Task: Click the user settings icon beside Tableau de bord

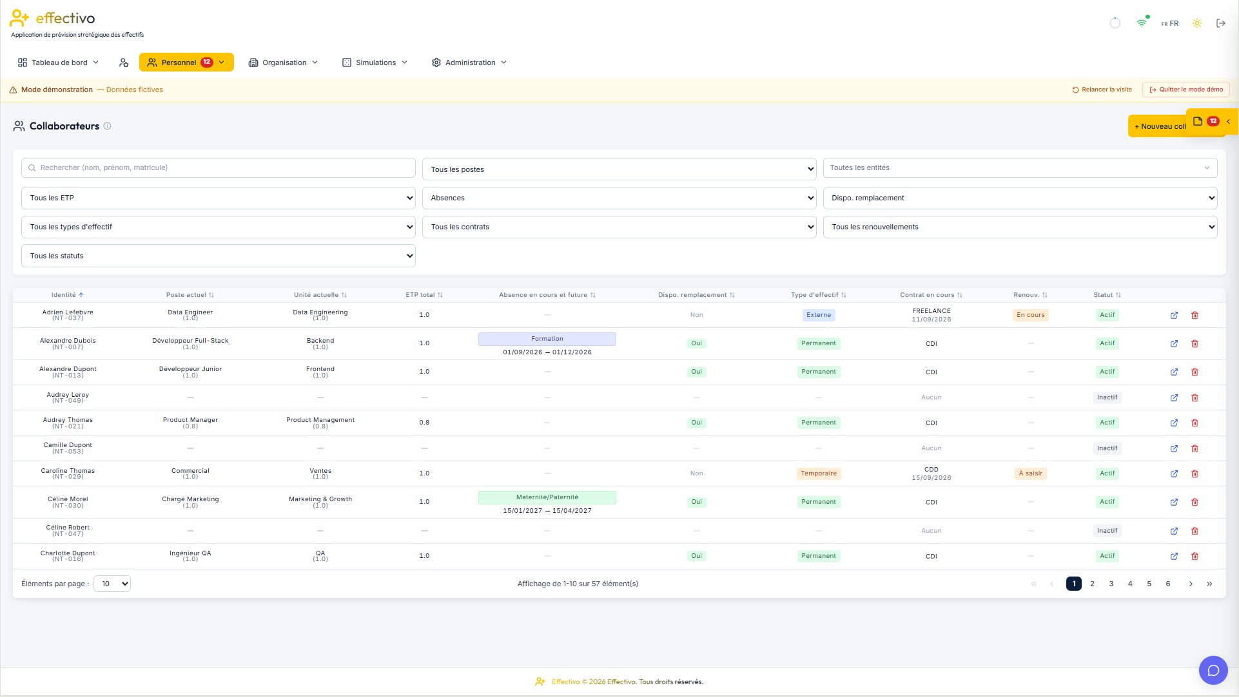Action: click(124, 62)
